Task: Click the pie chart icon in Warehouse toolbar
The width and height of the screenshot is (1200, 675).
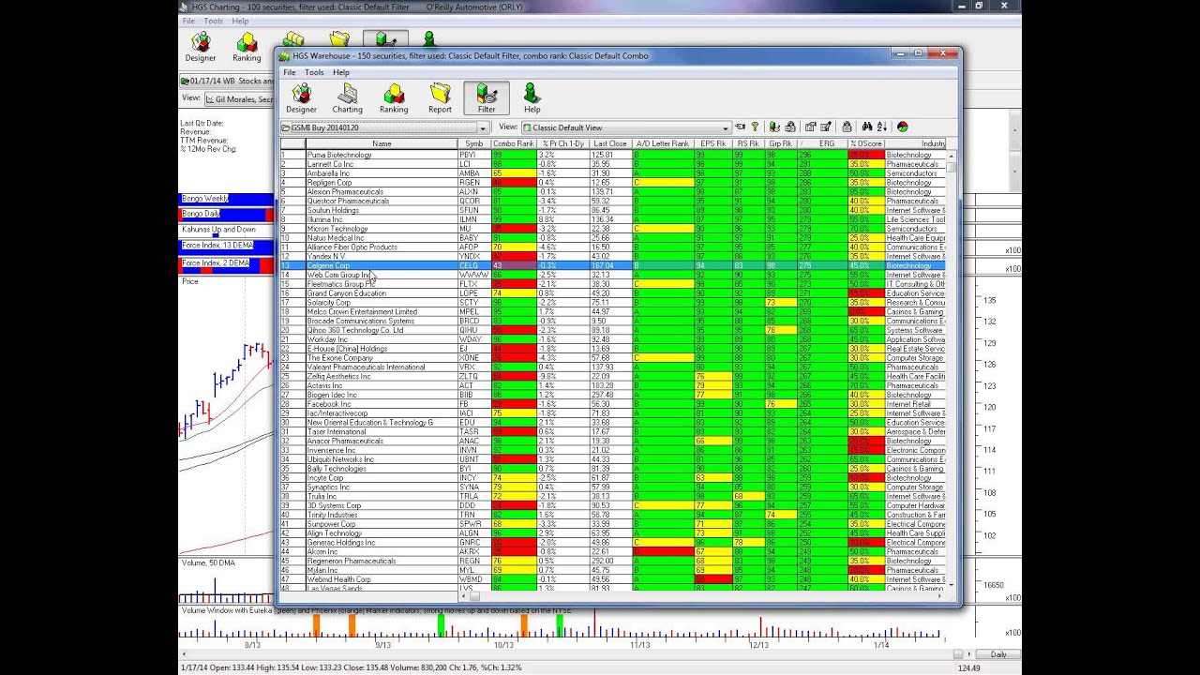Action: (902, 127)
